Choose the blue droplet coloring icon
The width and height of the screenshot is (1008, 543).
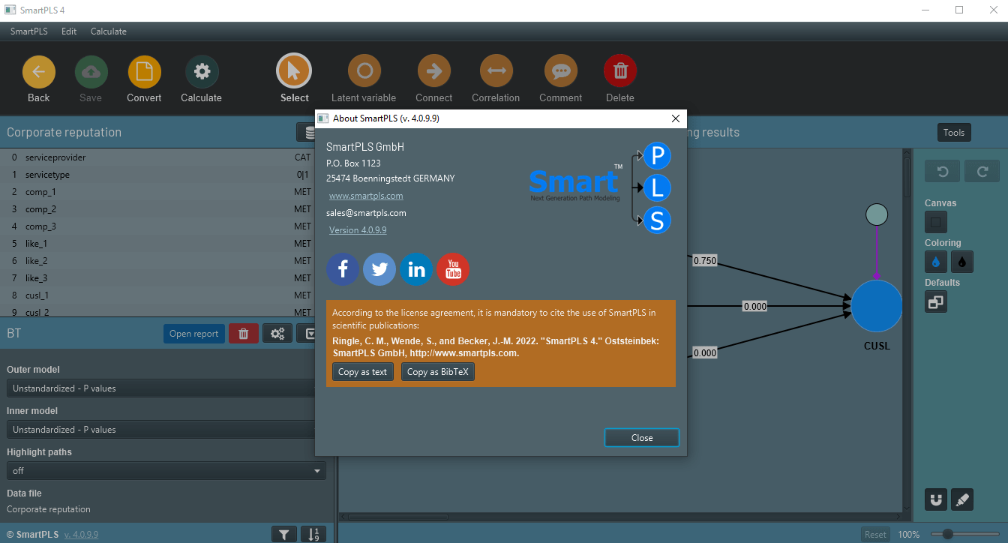click(x=935, y=262)
